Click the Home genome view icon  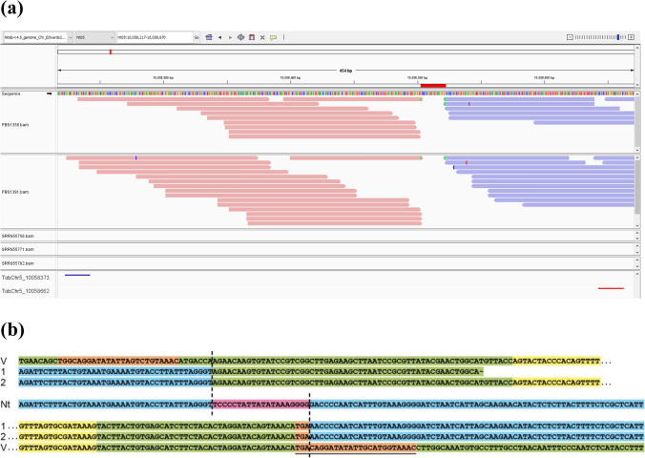click(x=209, y=37)
